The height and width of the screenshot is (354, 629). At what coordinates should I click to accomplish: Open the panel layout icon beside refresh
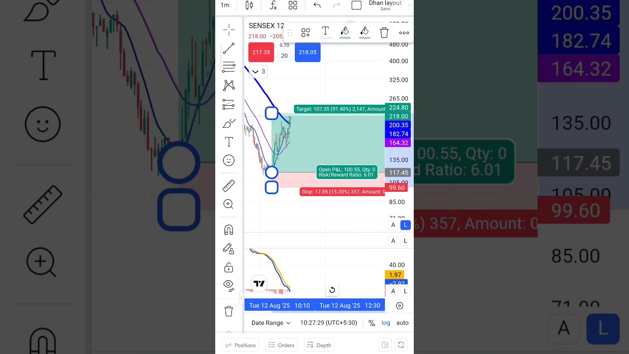385,345
